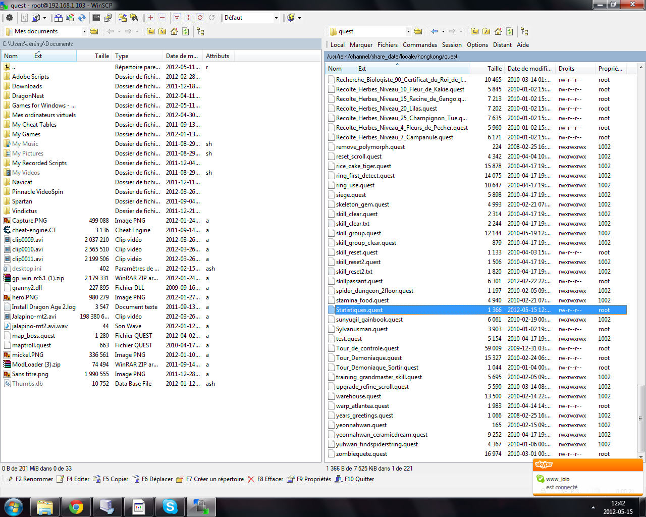The width and height of the screenshot is (646, 517).
Task: Open Google Chrome from the taskbar
Action: tap(76, 507)
